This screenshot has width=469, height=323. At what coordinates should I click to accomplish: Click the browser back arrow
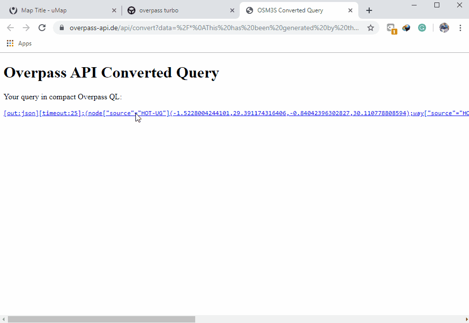coord(10,28)
